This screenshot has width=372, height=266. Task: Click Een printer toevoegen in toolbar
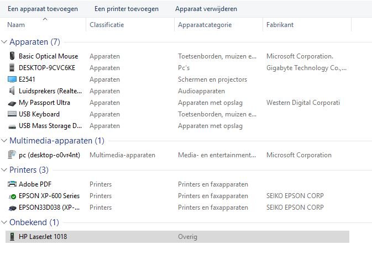coord(127,9)
